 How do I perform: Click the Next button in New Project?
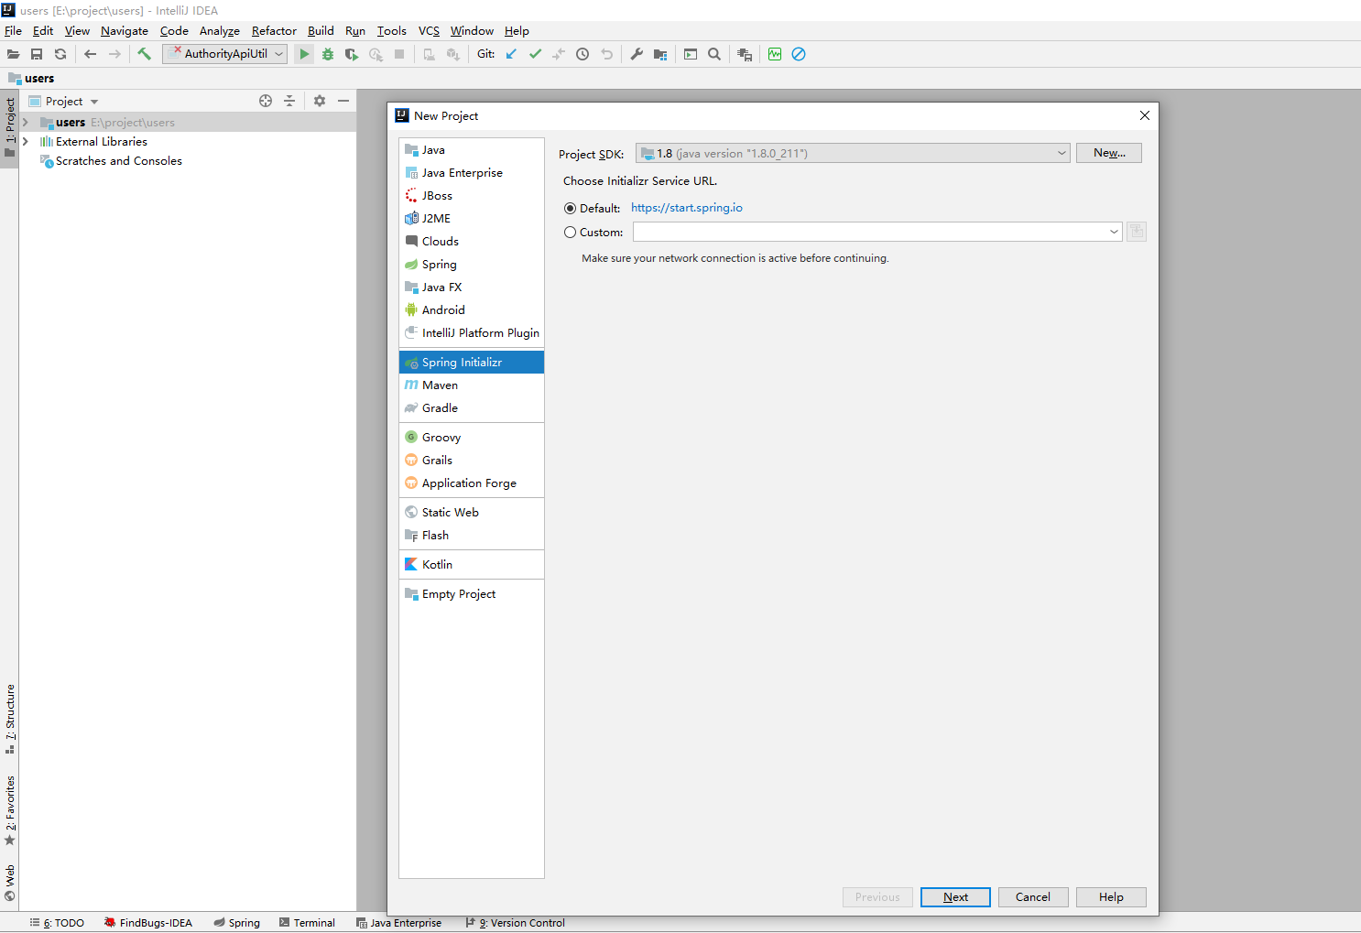click(x=955, y=897)
